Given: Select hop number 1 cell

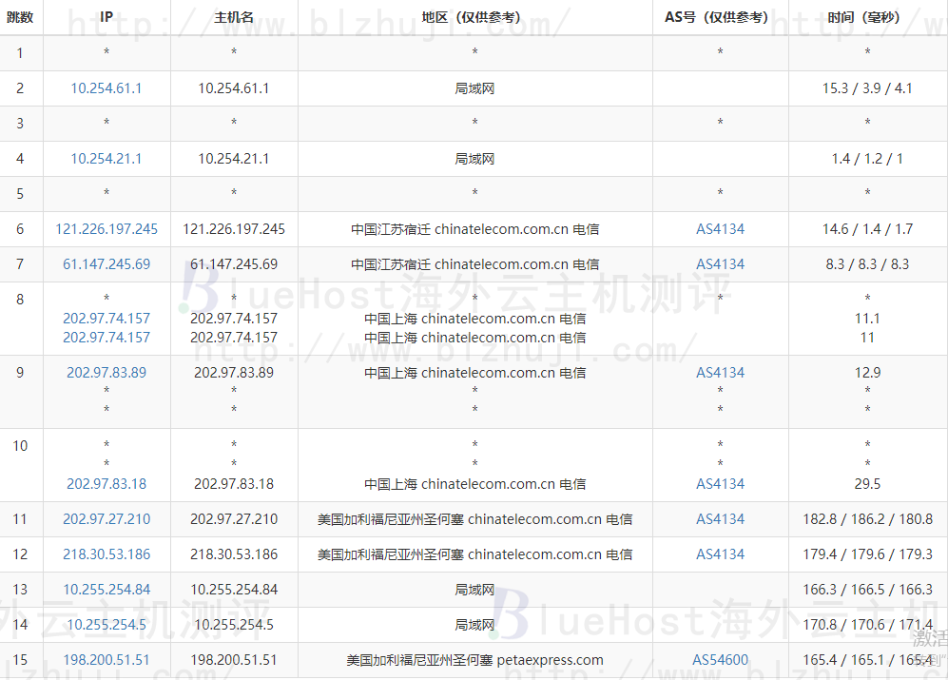Looking at the screenshot, I should [x=21, y=53].
